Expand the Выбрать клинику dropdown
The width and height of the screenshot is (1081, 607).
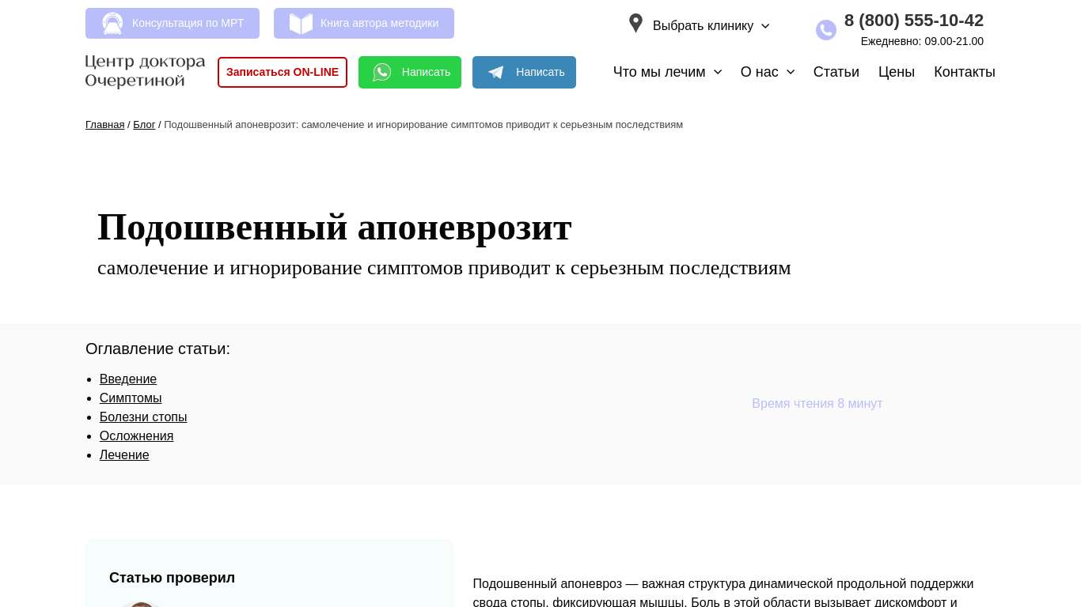711,26
